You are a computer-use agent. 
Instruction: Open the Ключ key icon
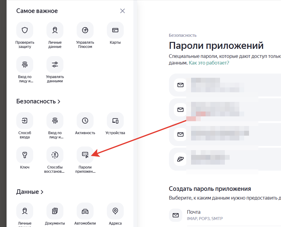25,155
